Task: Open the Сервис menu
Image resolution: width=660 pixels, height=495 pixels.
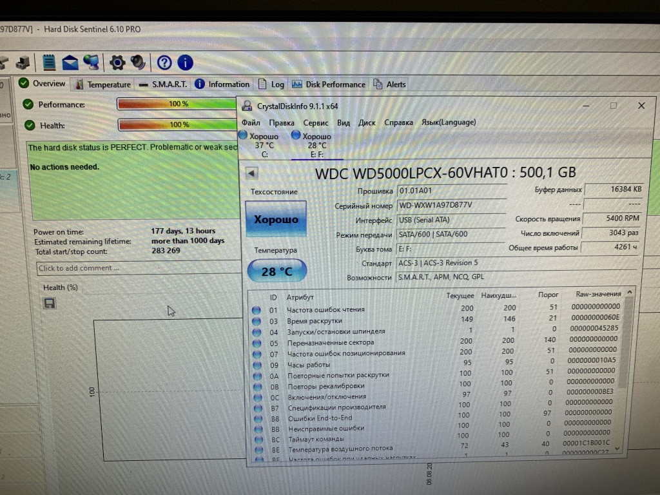Action: point(316,122)
